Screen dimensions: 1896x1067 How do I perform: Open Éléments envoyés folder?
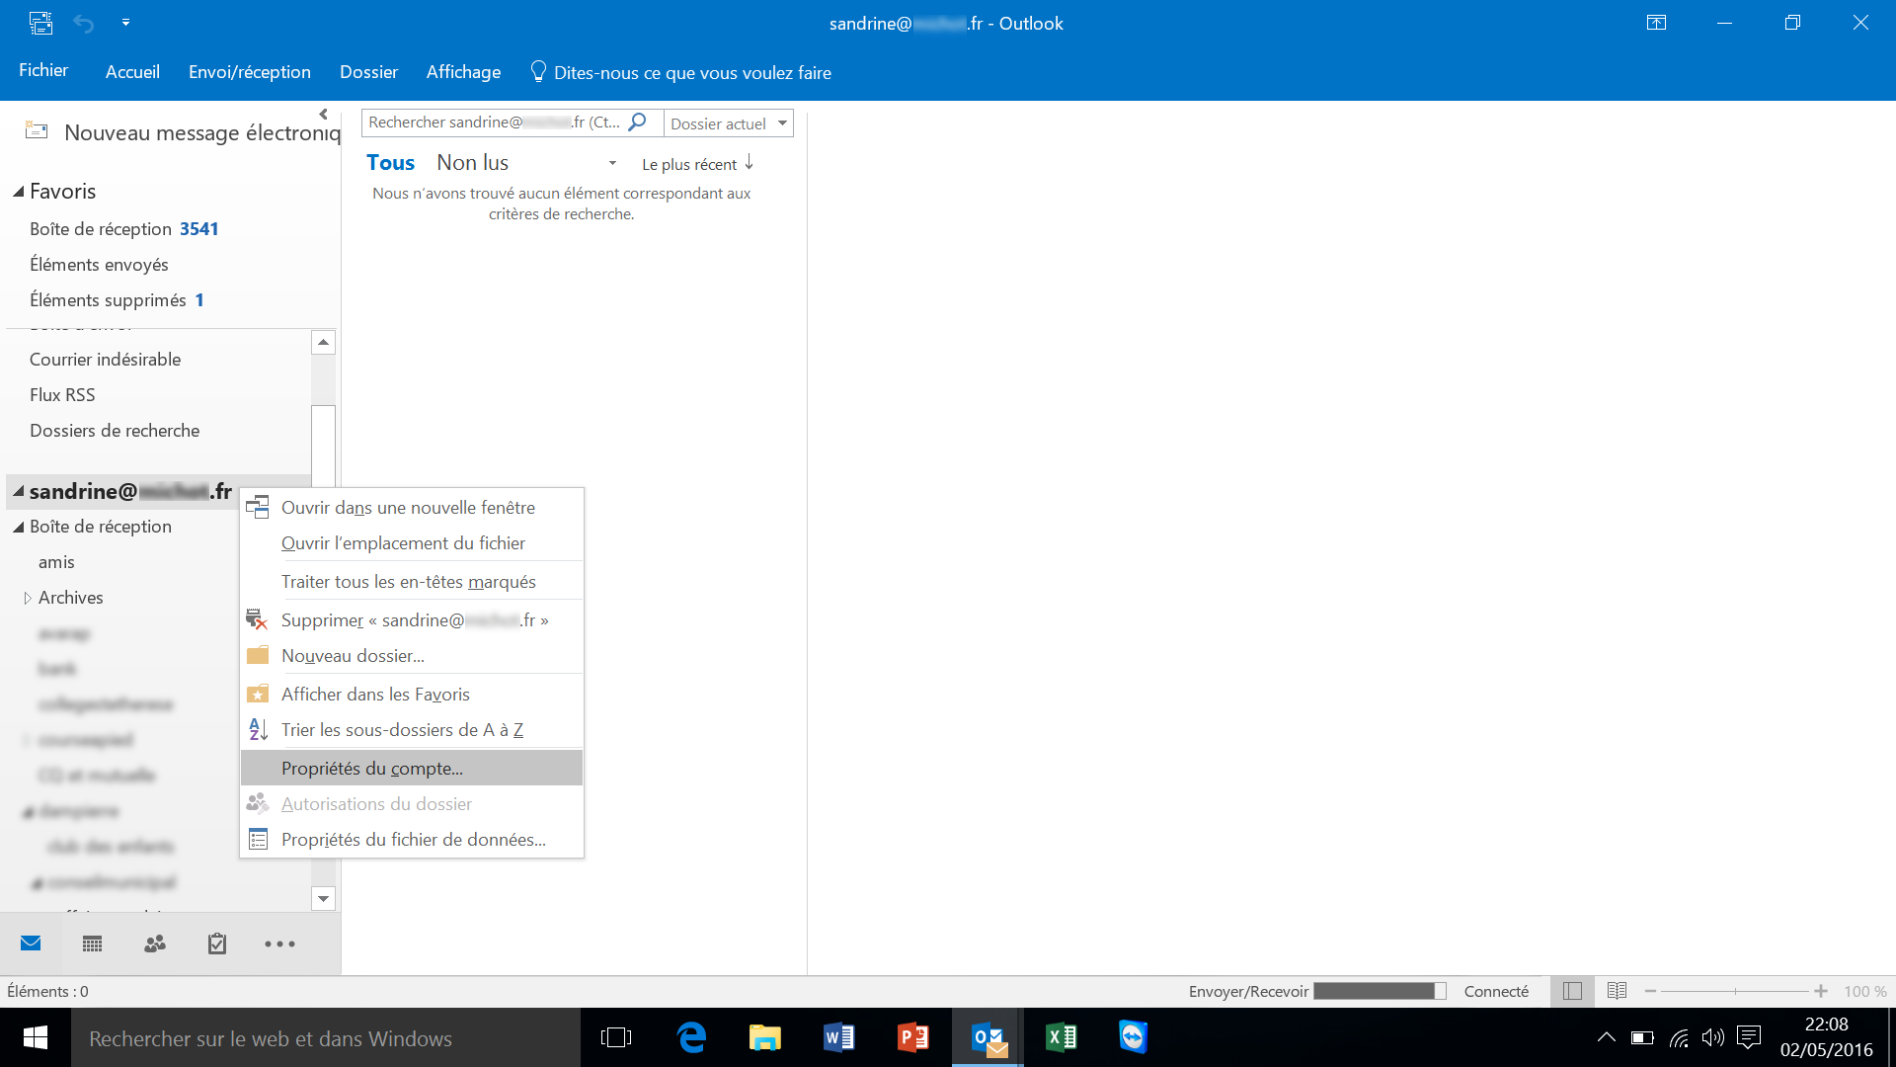(99, 265)
